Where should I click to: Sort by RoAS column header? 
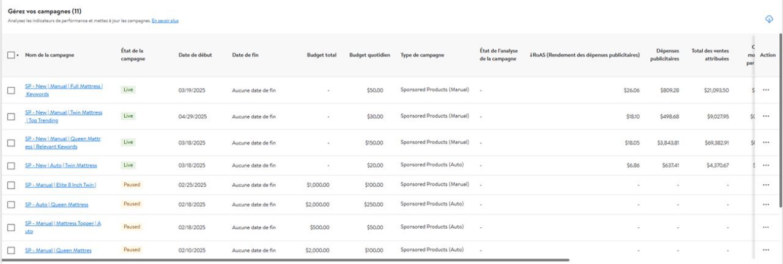(584, 55)
